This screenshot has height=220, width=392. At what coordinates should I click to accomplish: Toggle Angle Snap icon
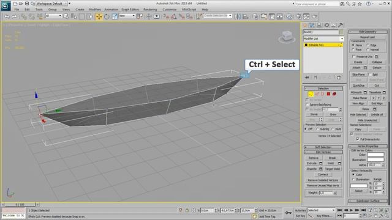174,16
